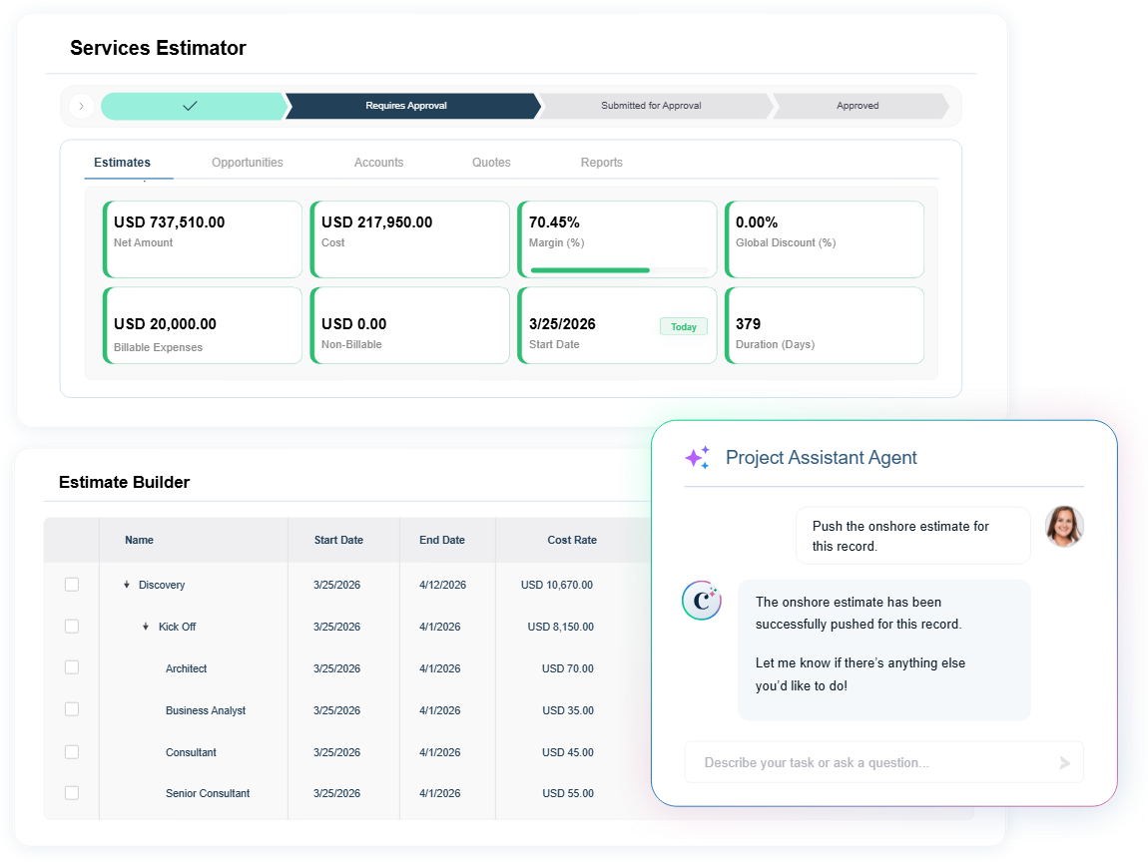The width and height of the screenshot is (1148, 865).
Task: Click the Estimate Builder heading
Action: coord(125,482)
